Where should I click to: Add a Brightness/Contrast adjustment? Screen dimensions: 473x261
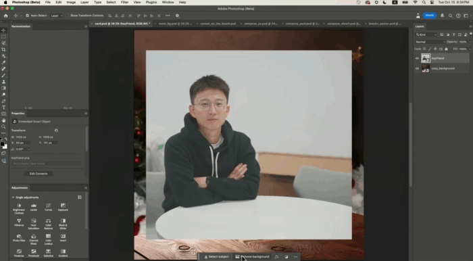pos(19,208)
